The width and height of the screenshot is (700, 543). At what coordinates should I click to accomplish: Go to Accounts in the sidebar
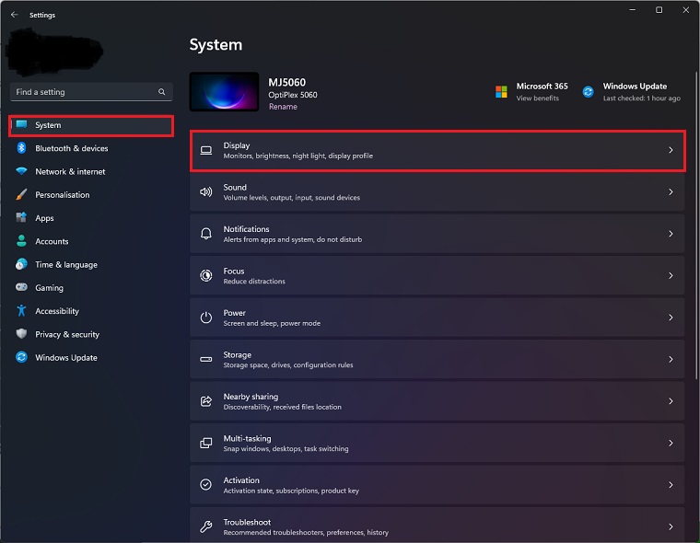[x=52, y=241]
